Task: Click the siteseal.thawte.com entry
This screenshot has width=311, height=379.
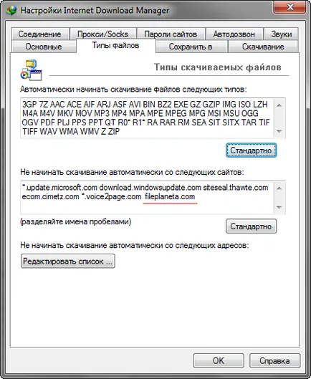Action: [x=236, y=188]
